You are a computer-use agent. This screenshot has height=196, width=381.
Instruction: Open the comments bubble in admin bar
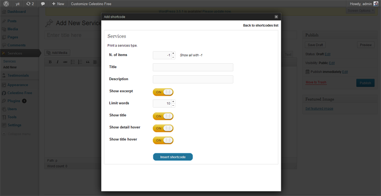point(43,4)
